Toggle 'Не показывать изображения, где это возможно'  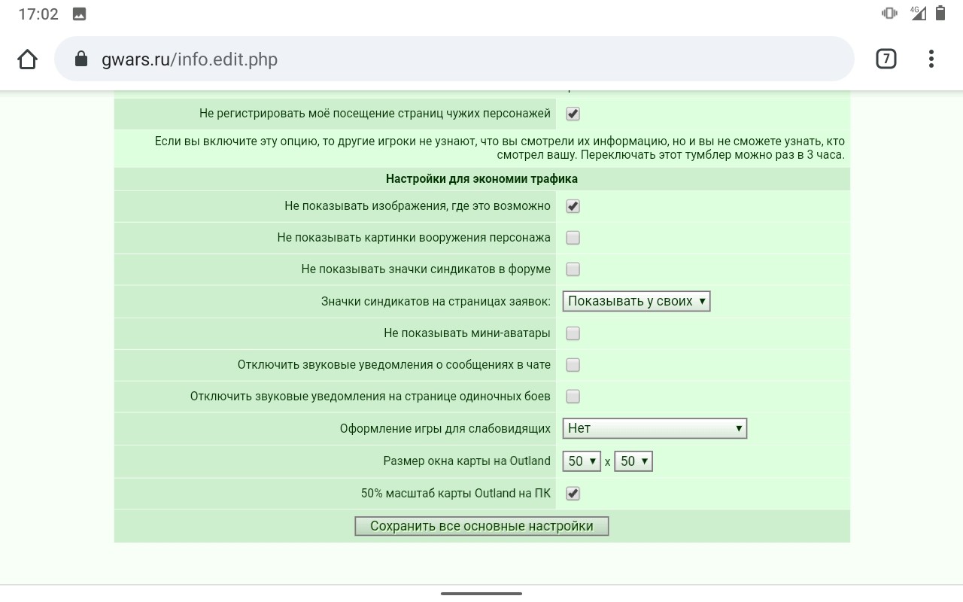click(x=573, y=206)
